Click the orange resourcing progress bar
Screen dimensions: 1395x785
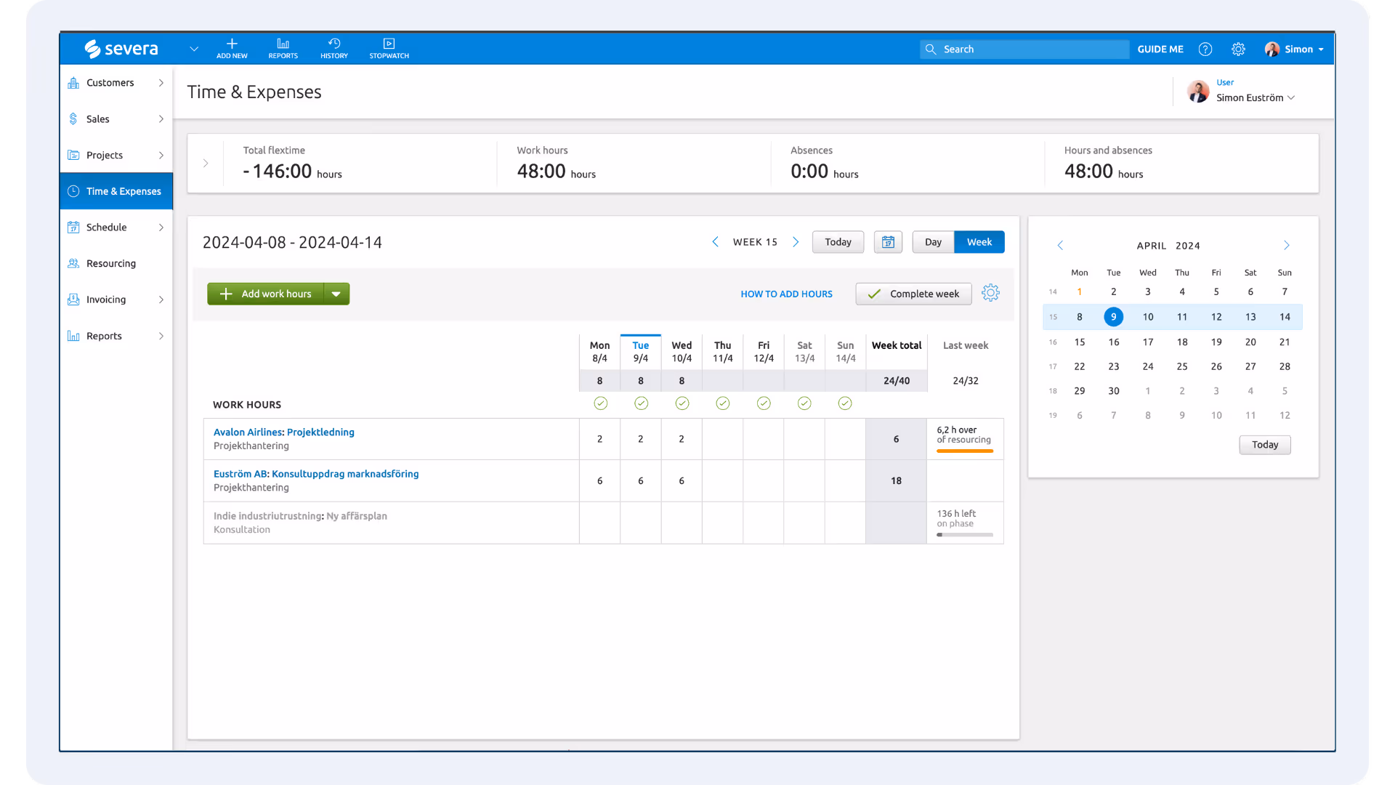tap(964, 451)
